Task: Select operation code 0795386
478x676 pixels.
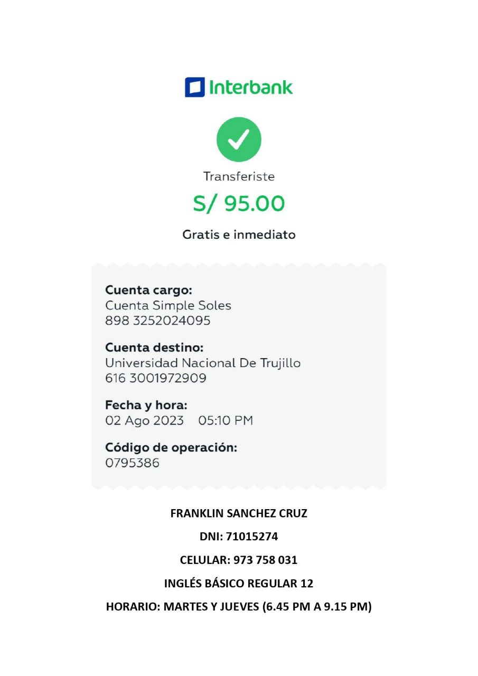Action: click(133, 463)
